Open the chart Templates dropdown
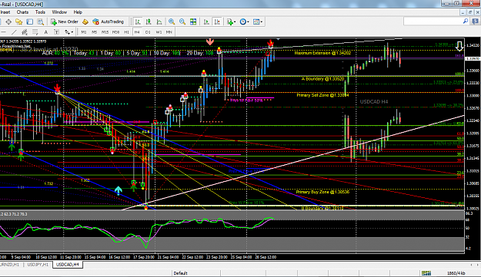The image size is (481, 277). pos(257,21)
